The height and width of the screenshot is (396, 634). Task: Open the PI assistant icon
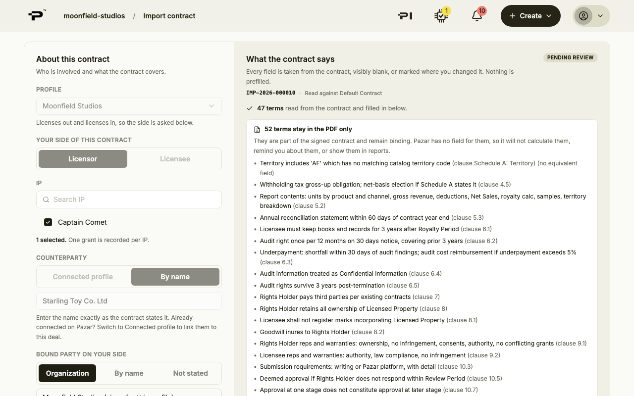405,16
